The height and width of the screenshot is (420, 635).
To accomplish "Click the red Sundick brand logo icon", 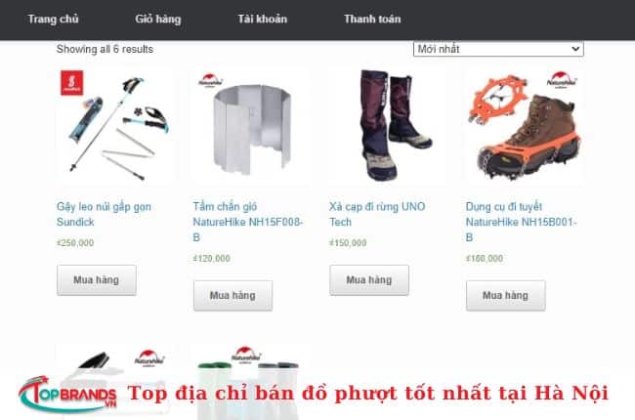I will pos(72,83).
